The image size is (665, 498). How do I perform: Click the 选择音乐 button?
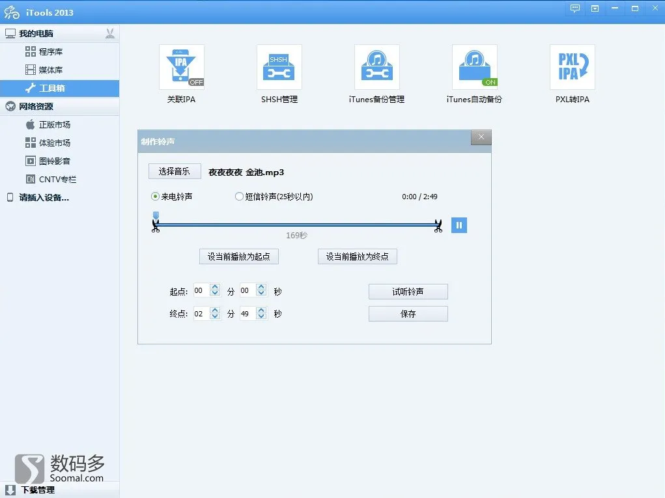(175, 171)
